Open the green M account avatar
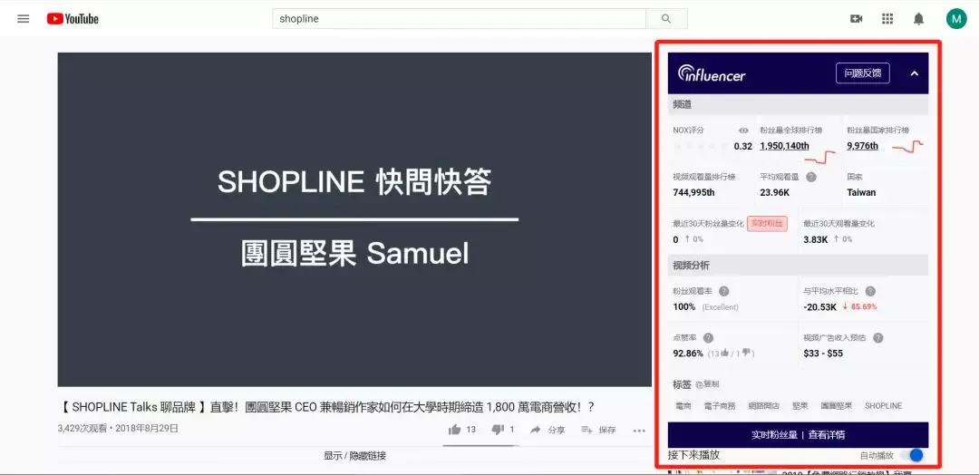Viewport: 979px width, 475px height. coord(956,19)
